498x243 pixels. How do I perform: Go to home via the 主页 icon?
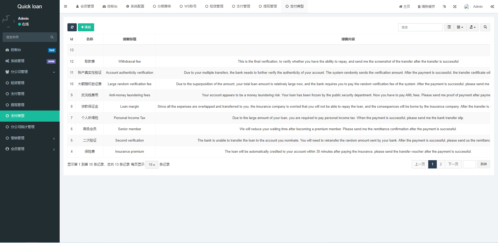pyautogui.click(x=404, y=6)
